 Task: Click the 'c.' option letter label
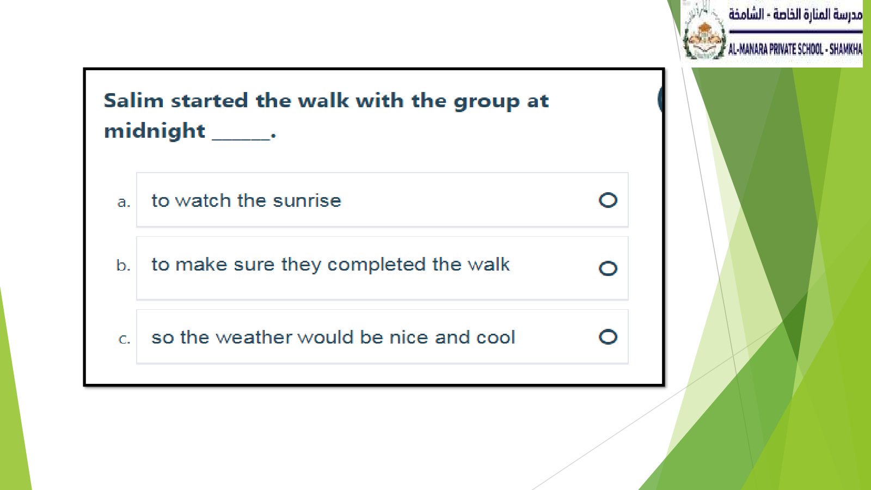coord(124,339)
